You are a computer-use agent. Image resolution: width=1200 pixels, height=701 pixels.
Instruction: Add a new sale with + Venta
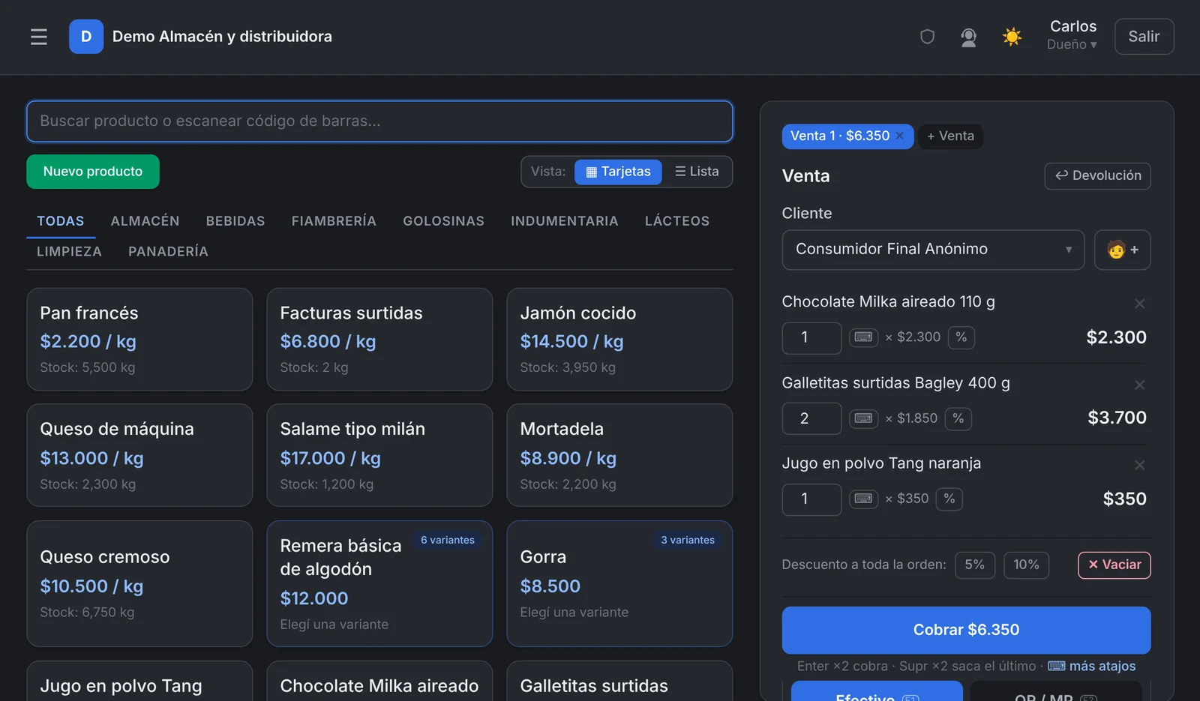tap(950, 136)
